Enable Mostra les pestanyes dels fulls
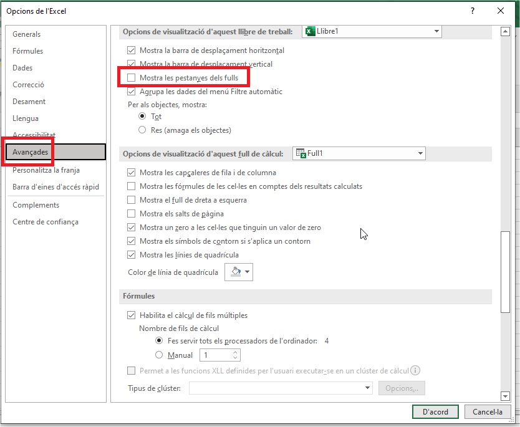Image resolution: width=520 pixels, height=427 pixels. pos(132,77)
